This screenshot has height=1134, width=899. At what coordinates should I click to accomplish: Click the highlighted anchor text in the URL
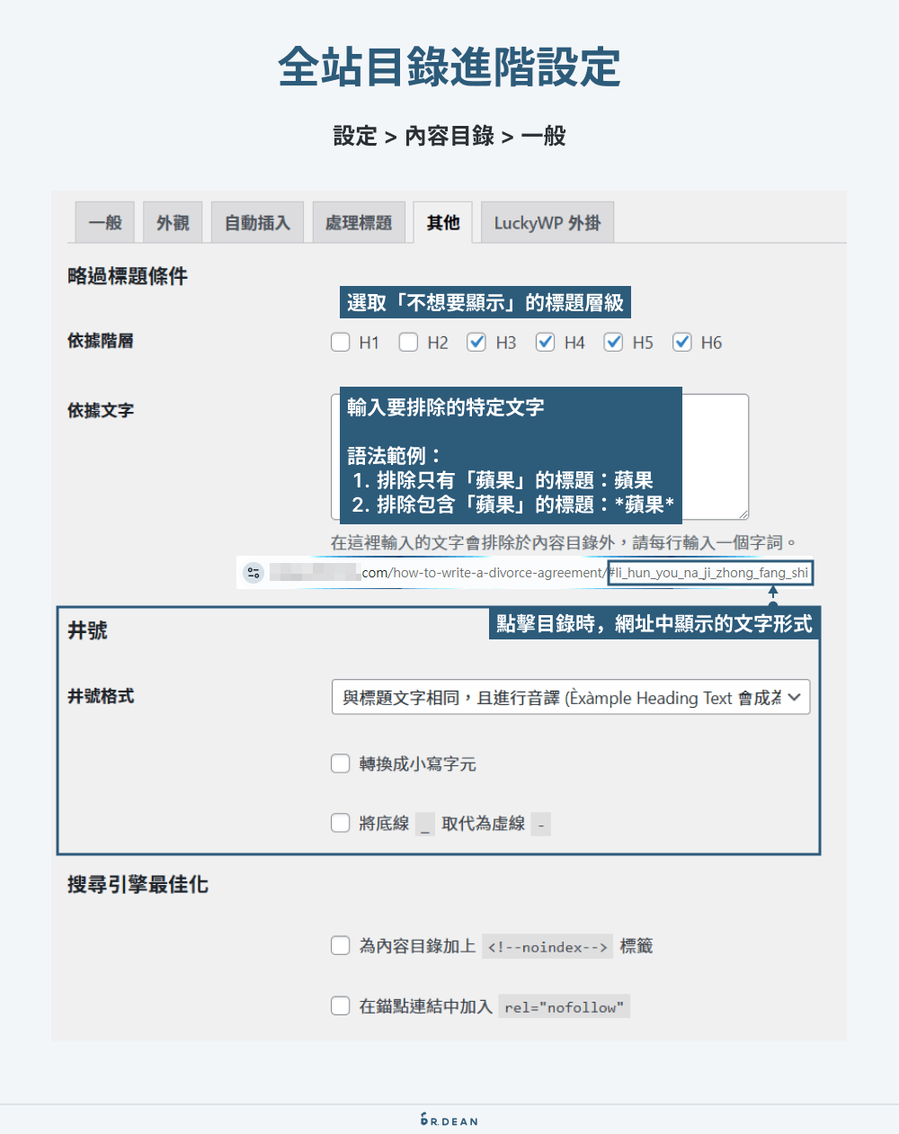pyautogui.click(x=709, y=572)
